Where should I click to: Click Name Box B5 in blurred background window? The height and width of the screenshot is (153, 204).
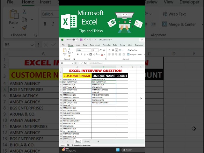click(x=19, y=45)
